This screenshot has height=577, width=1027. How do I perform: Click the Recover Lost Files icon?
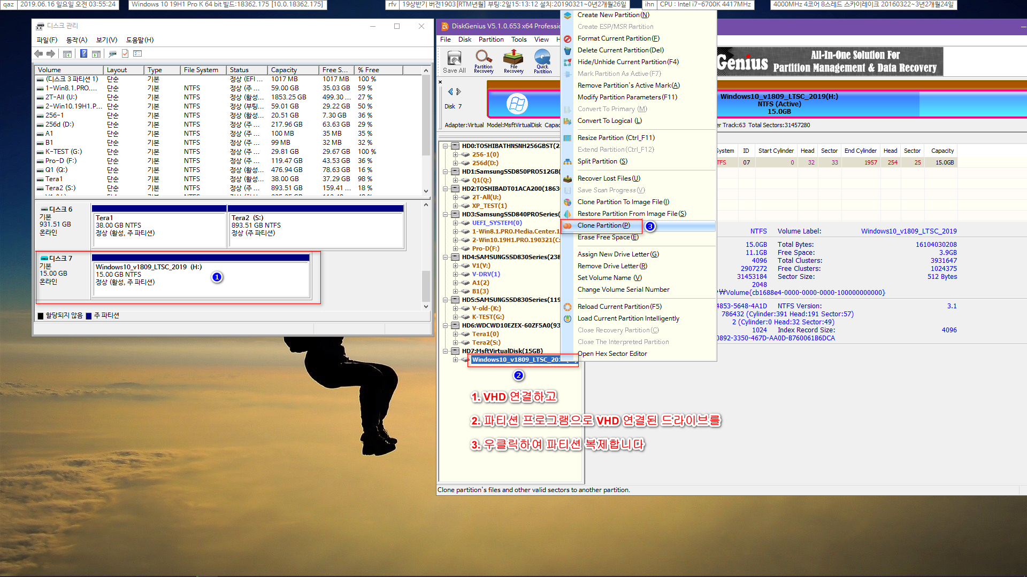click(x=568, y=178)
